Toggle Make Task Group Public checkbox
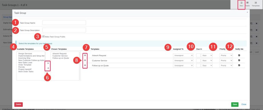 43,36
